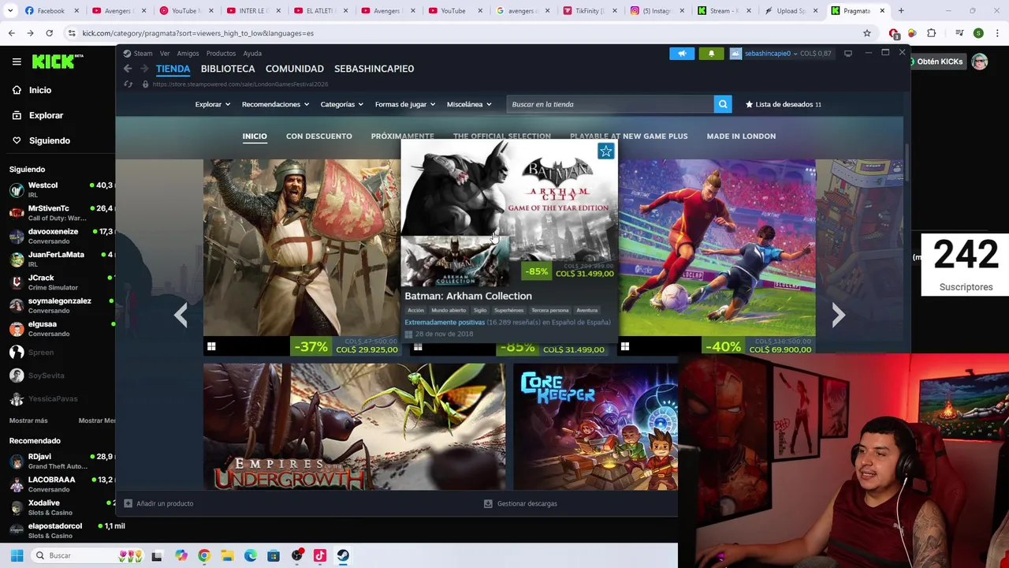Open Steam Big Picture mode monitor icon
Screen dimensions: 1009x568
click(848, 54)
